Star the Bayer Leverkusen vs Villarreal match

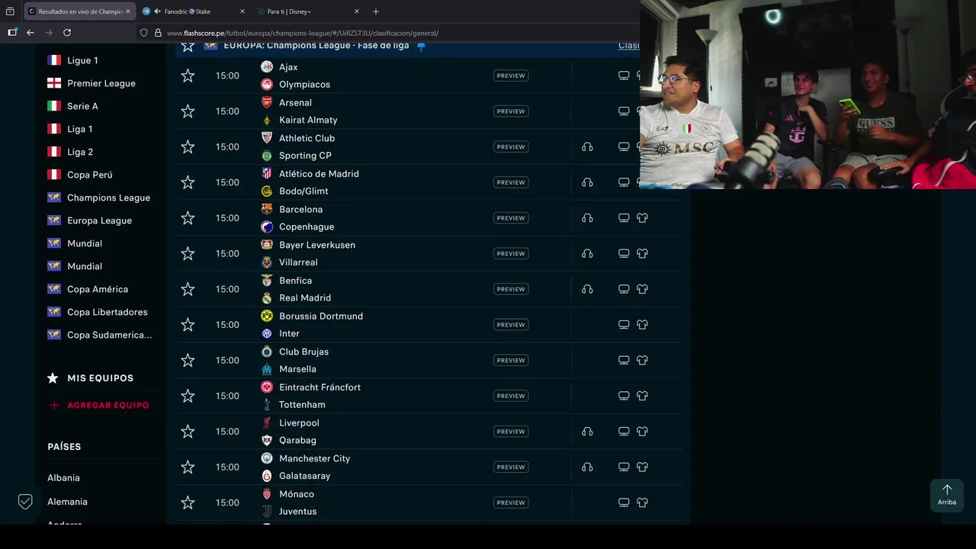[188, 253]
